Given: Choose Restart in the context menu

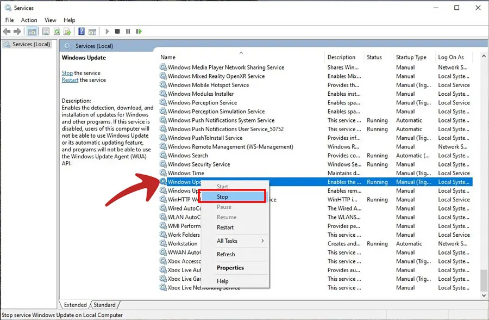Looking at the screenshot, I should tap(235, 227).
